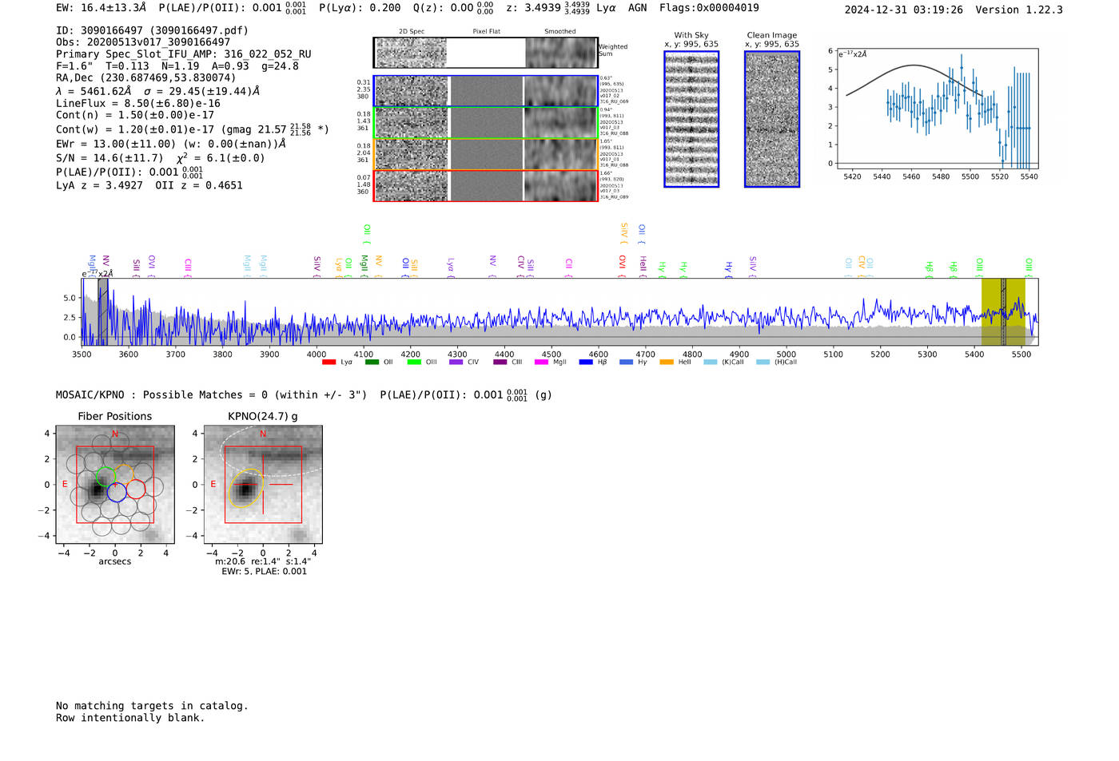The width and height of the screenshot is (1119, 761).
Task: Open the With Sky image thumbnail
Action: (691, 119)
